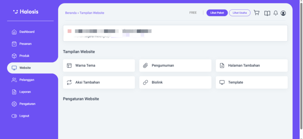Image resolution: width=303 pixels, height=139 pixels.
Task: Open the Laporan sidebar item
Action: [x=25, y=92]
